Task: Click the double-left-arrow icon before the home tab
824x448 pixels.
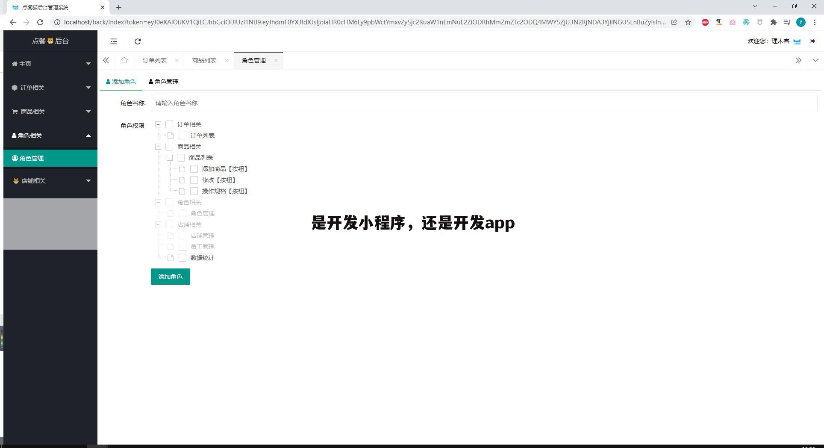Action: [106, 60]
